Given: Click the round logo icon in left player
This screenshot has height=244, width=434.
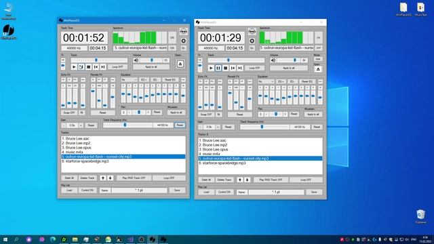Looking at the screenshot, I should [184, 32].
